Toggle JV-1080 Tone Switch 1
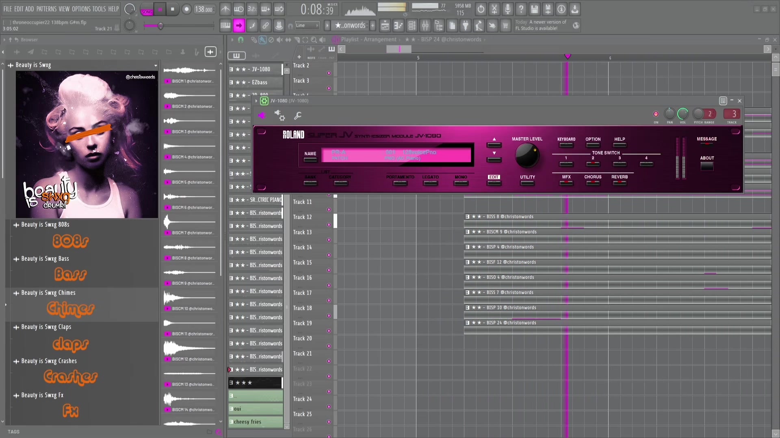The width and height of the screenshot is (780, 438). (x=566, y=164)
